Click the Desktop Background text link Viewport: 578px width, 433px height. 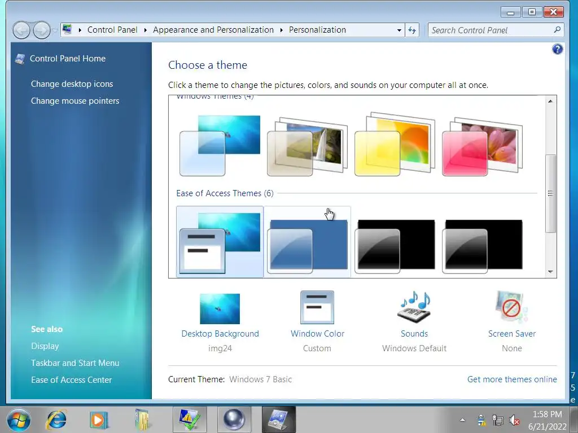click(220, 334)
